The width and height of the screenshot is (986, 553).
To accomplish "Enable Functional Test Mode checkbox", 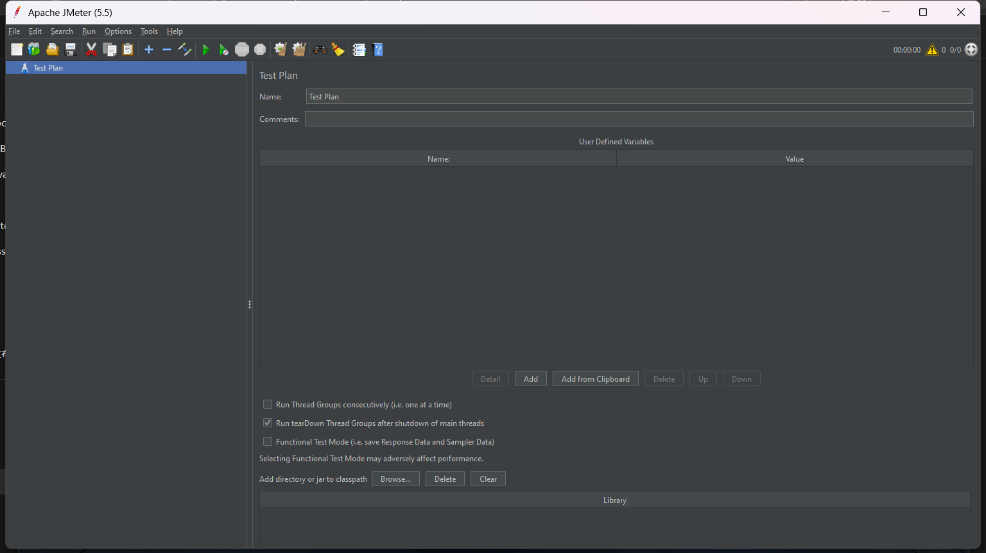I will point(268,442).
